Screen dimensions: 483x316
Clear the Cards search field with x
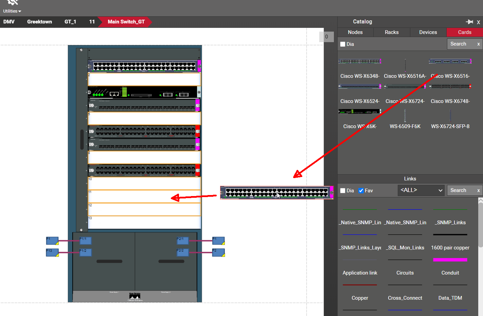click(x=479, y=44)
